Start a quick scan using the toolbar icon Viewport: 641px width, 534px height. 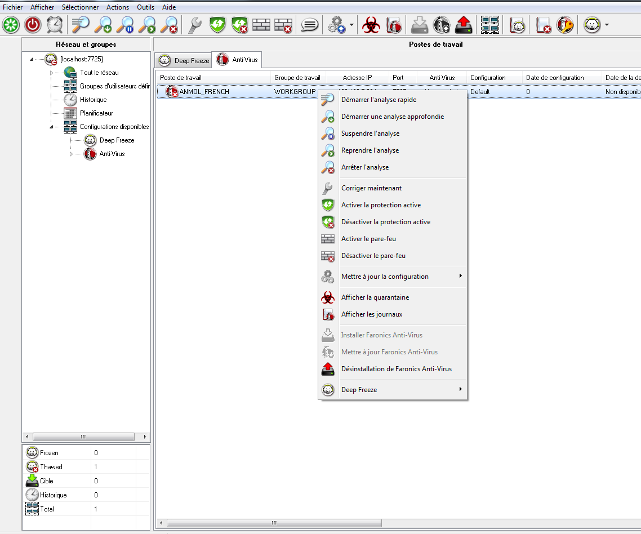(80, 25)
